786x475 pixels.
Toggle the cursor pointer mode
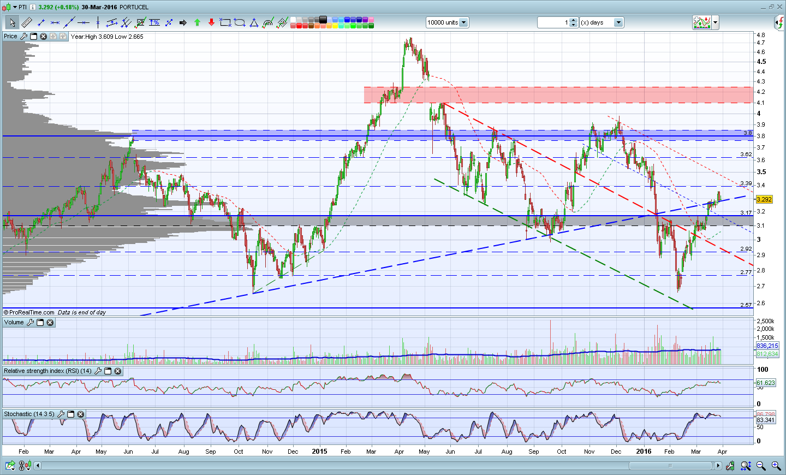[11, 22]
